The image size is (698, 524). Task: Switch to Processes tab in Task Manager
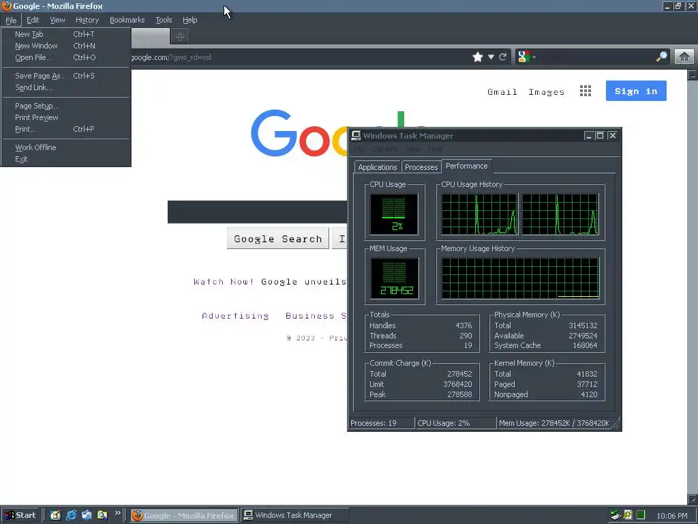pos(421,167)
